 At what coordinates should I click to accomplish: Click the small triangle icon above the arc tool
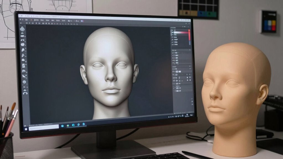25,89
